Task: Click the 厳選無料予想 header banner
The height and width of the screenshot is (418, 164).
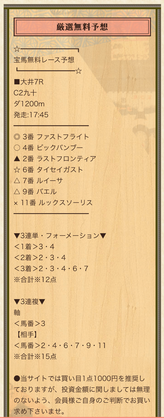Action: (82, 27)
